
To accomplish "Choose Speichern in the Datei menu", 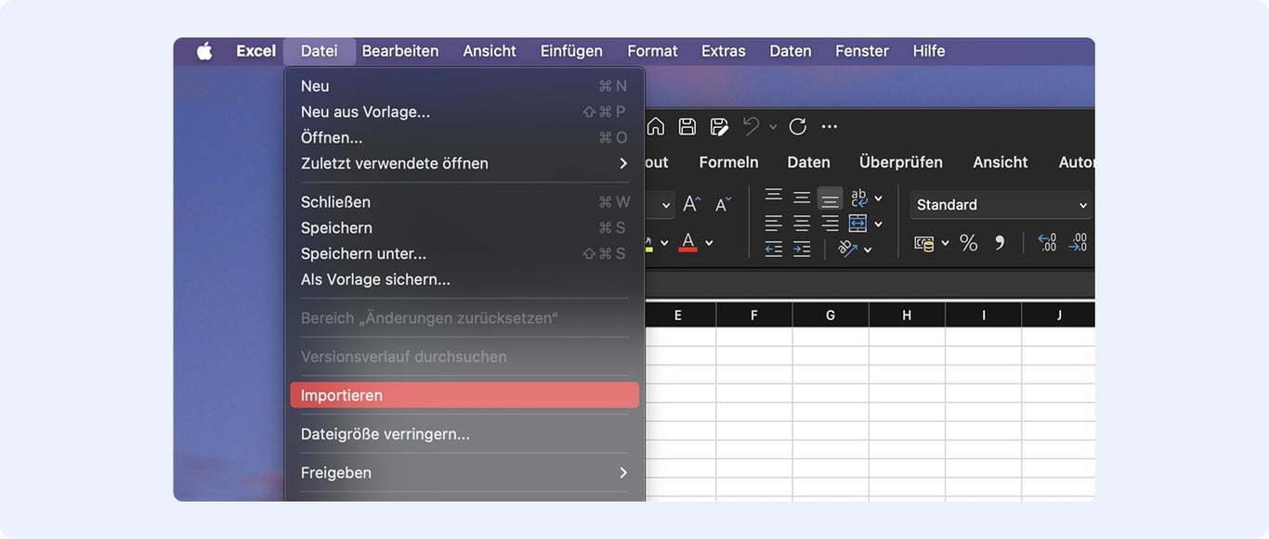I will point(464,228).
